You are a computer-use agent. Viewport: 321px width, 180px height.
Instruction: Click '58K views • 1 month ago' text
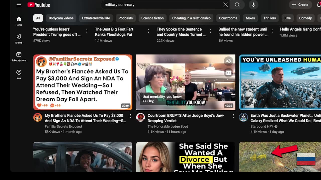click(x=63, y=132)
